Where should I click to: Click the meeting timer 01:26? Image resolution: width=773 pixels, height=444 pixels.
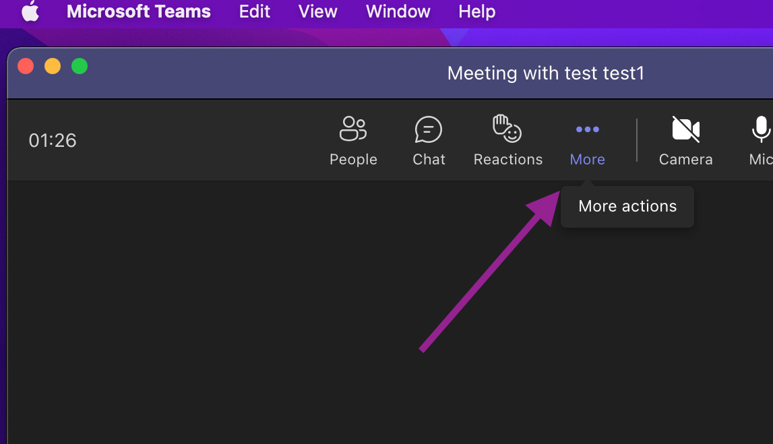click(x=53, y=141)
